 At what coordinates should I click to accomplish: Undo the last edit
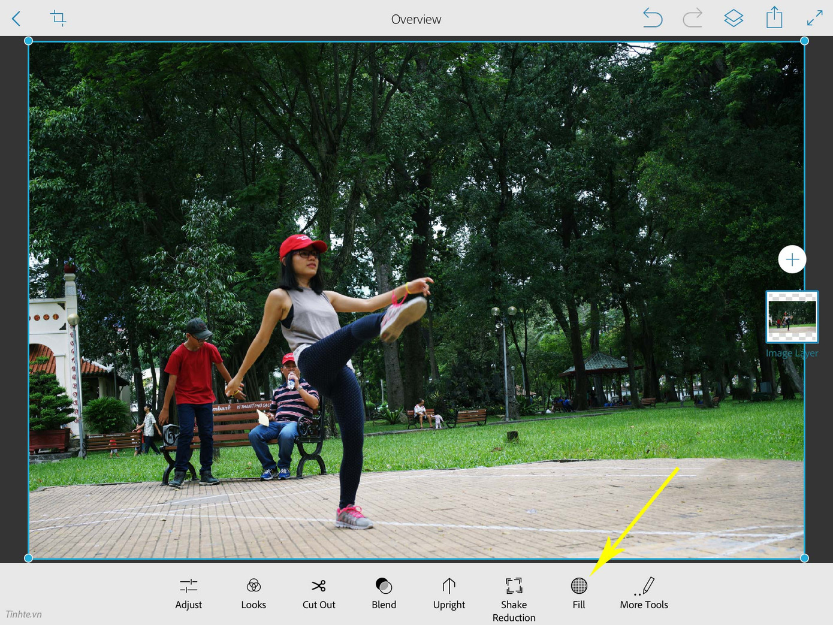point(652,18)
